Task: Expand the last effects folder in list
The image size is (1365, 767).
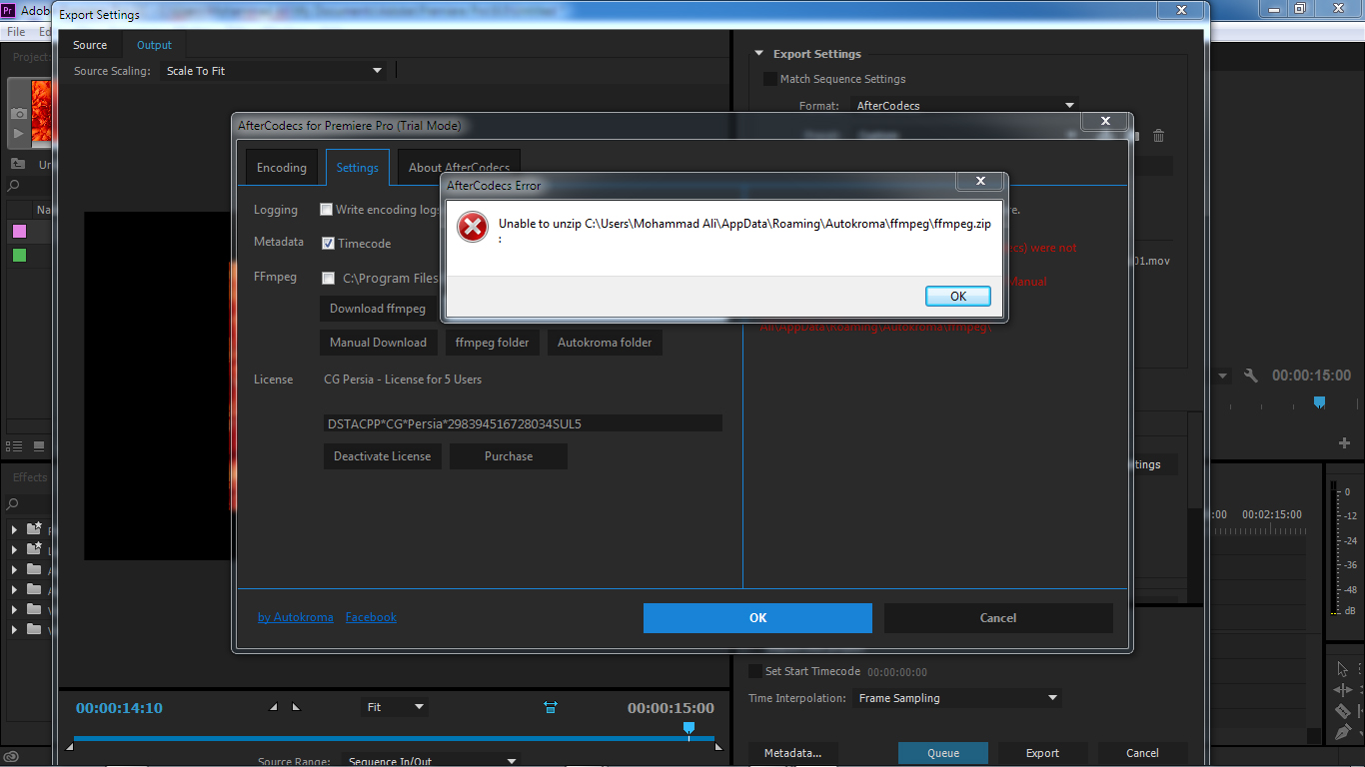Action: 14,629
